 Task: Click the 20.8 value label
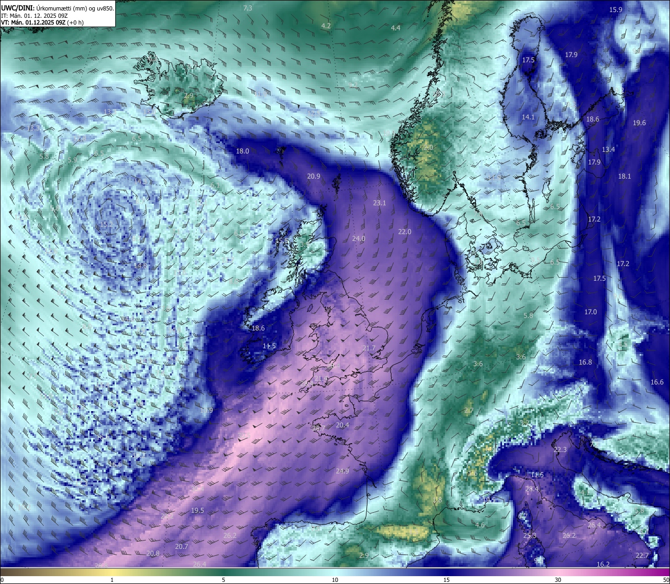(153, 553)
